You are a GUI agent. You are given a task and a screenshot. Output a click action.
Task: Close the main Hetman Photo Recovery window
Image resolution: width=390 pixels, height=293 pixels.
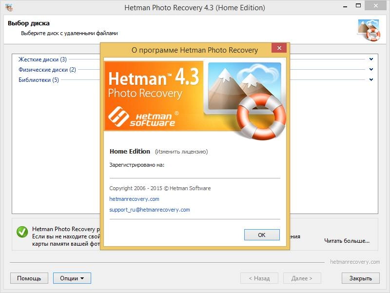[x=375, y=6]
